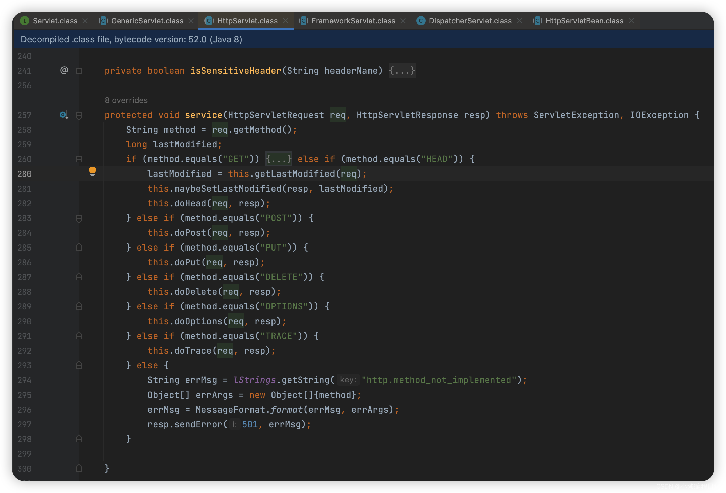Viewport: 726px width, 493px height.
Task: Click 'isSensitiveHeader' method name
Action: (x=236, y=71)
